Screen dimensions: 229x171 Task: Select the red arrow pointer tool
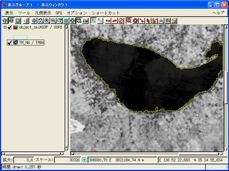click(148, 21)
